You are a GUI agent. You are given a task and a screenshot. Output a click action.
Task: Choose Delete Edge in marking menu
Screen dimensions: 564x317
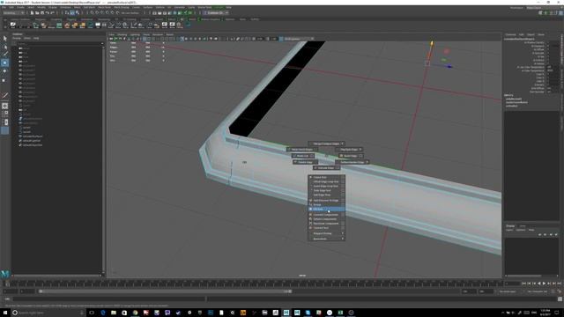[305, 162]
